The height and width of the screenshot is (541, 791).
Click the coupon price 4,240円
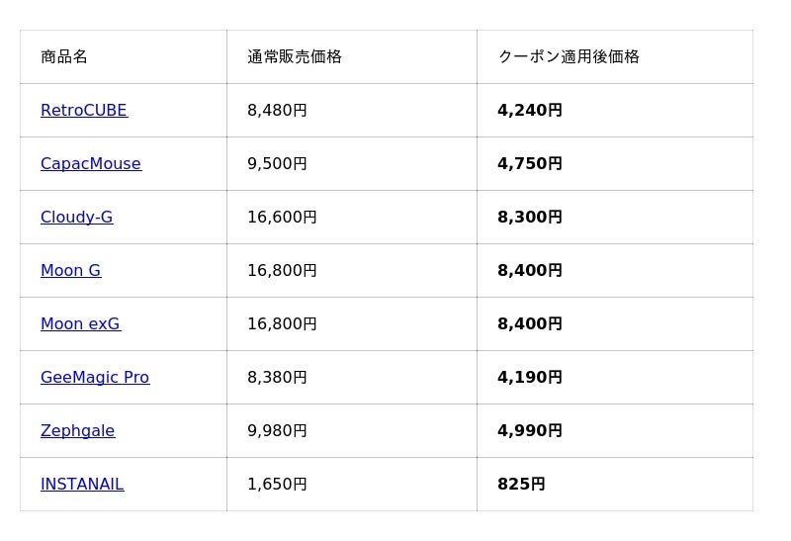point(530,111)
